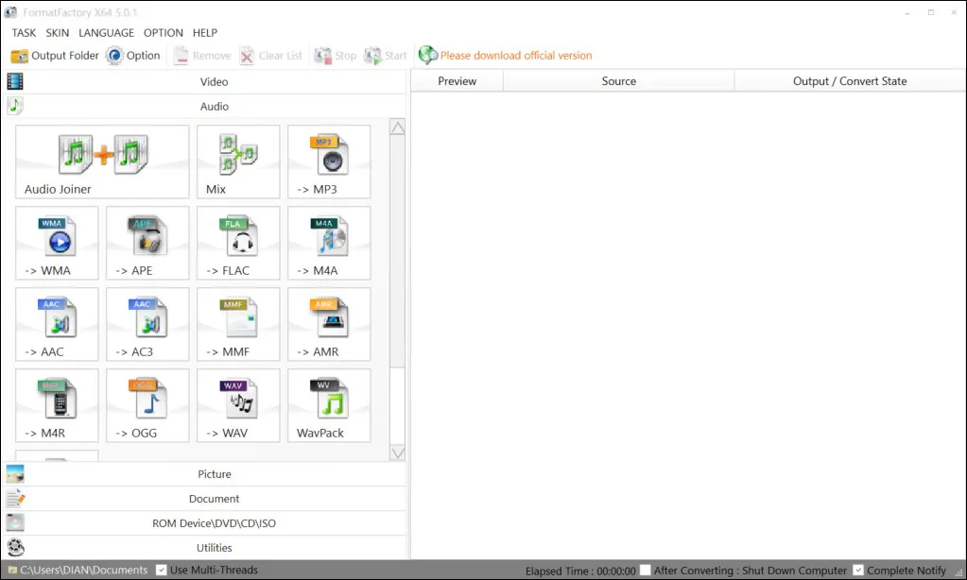967x580 pixels.
Task: Select the WMA conversion format
Action: tap(57, 243)
